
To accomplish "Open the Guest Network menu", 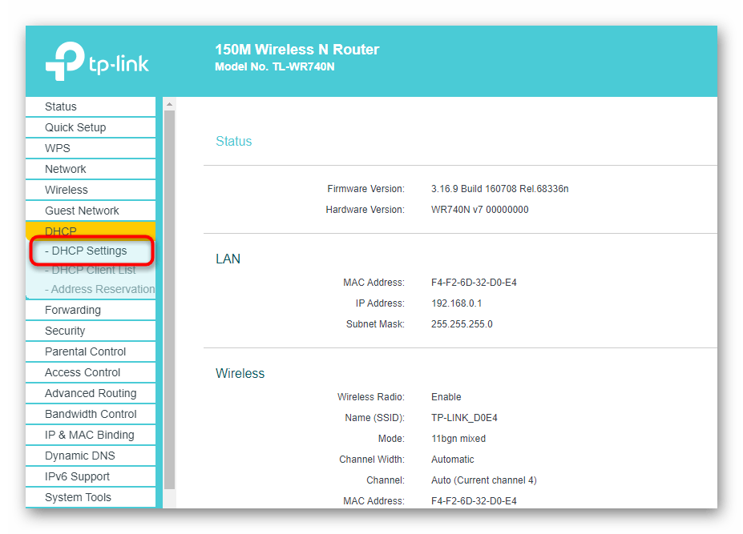I will click(82, 211).
